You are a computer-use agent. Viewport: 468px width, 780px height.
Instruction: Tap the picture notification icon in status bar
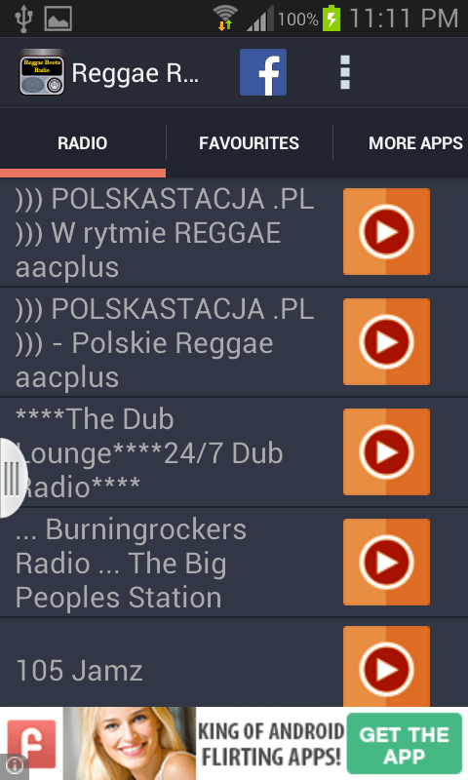pos(58,19)
